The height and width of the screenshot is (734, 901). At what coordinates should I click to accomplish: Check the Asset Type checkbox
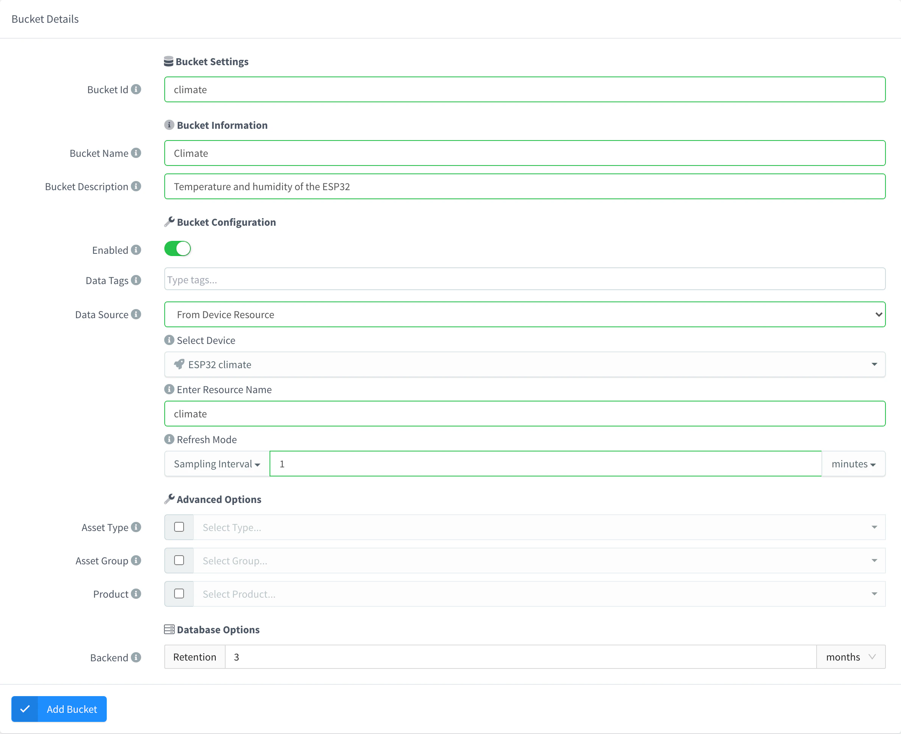click(x=179, y=527)
